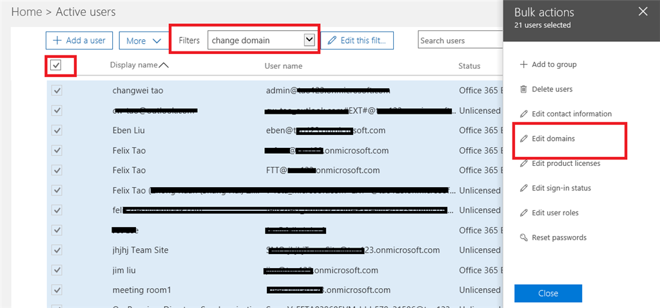Screen dimensions: 660x308
Task: Click pencil icon beside Edit sign-in status
Action: coord(523,188)
